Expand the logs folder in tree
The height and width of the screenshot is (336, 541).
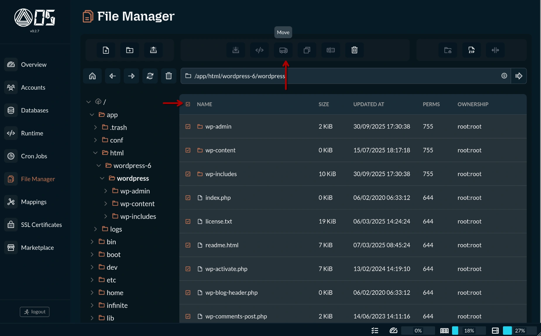[95, 229]
